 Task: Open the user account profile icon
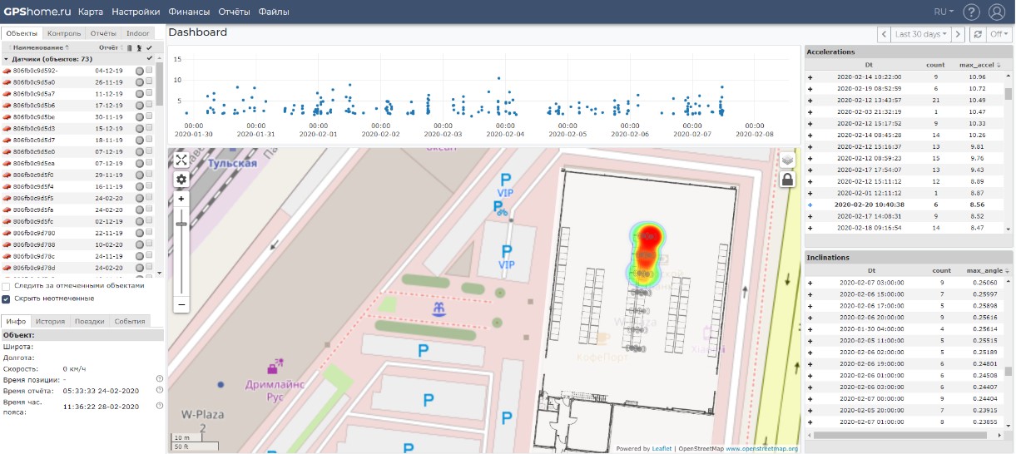997,12
